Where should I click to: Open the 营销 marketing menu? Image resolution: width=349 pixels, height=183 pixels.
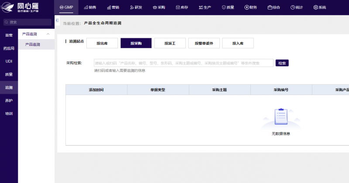(113, 7)
